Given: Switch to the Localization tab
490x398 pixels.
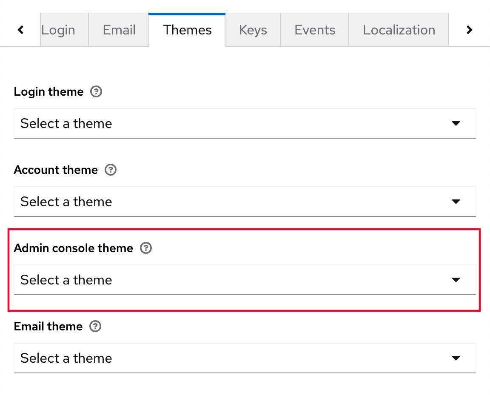Looking at the screenshot, I should pyautogui.click(x=399, y=30).
